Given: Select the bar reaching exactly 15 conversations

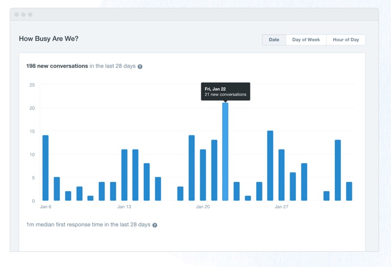Looking at the screenshot, I should point(270,166).
